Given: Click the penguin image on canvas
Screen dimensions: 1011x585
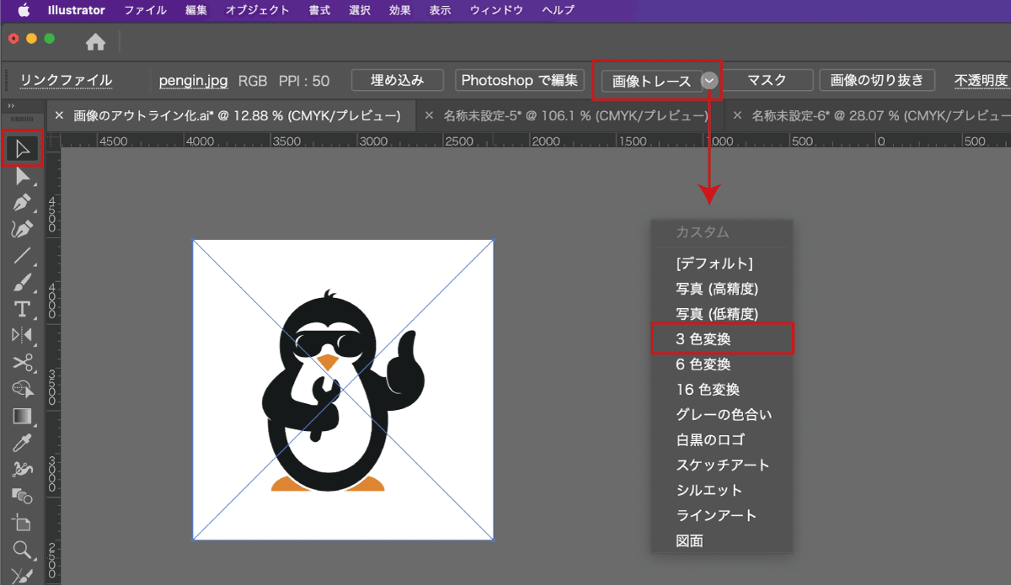Looking at the screenshot, I should tap(343, 390).
